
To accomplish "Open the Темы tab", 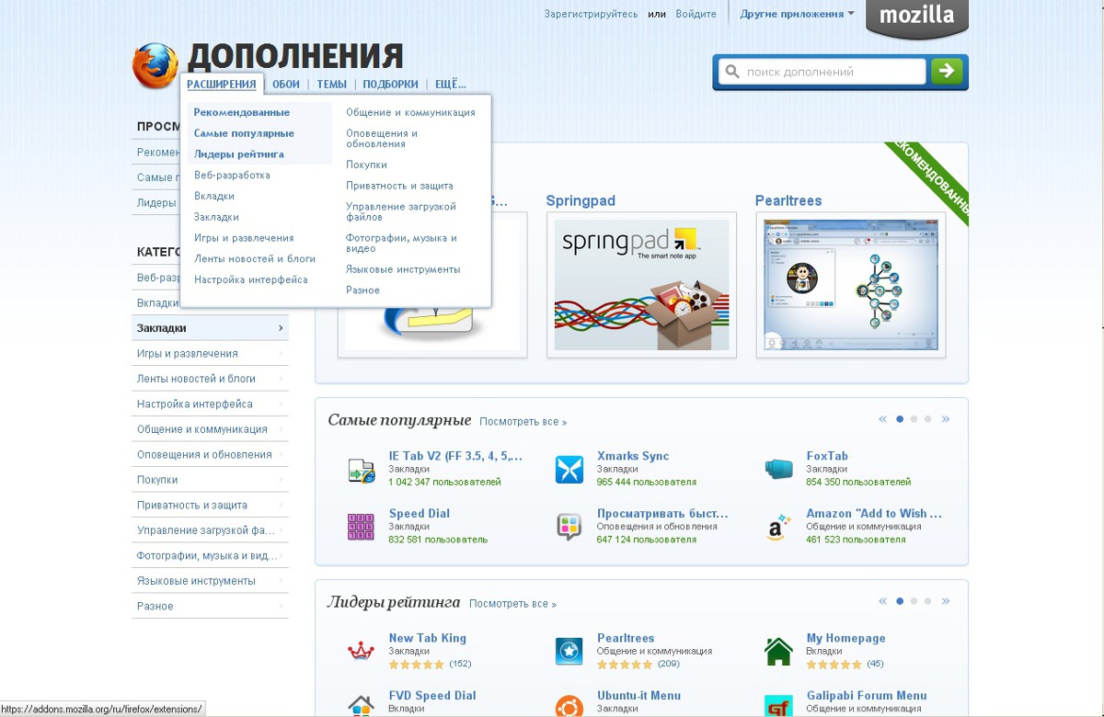I will pyautogui.click(x=331, y=85).
